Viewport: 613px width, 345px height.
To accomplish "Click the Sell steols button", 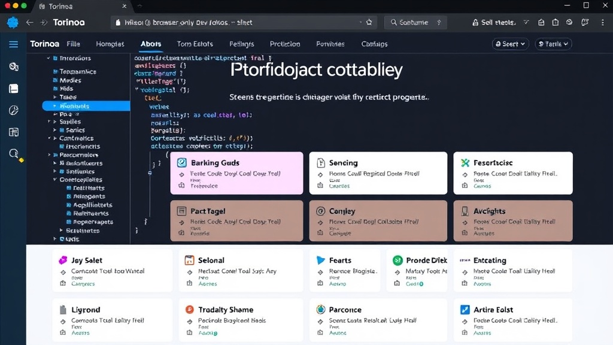I will 494,22.
